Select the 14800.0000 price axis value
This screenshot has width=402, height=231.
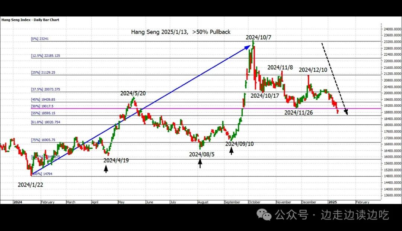point(393,176)
